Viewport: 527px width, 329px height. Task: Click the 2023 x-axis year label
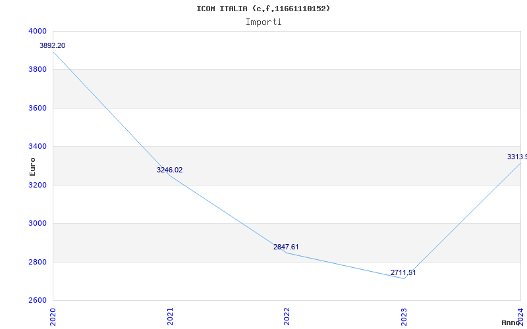tap(403, 315)
